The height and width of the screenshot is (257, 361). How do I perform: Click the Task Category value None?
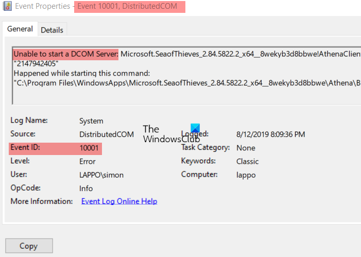[x=246, y=148]
